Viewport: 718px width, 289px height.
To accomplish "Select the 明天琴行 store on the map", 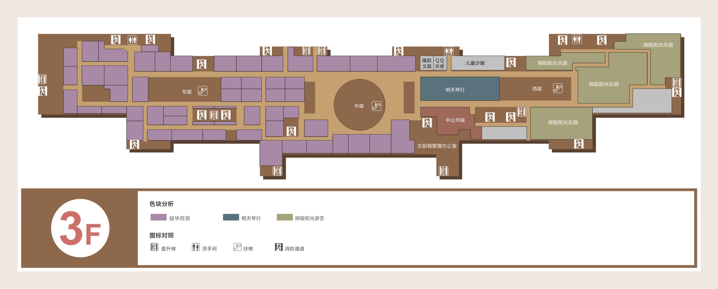I will (x=460, y=89).
